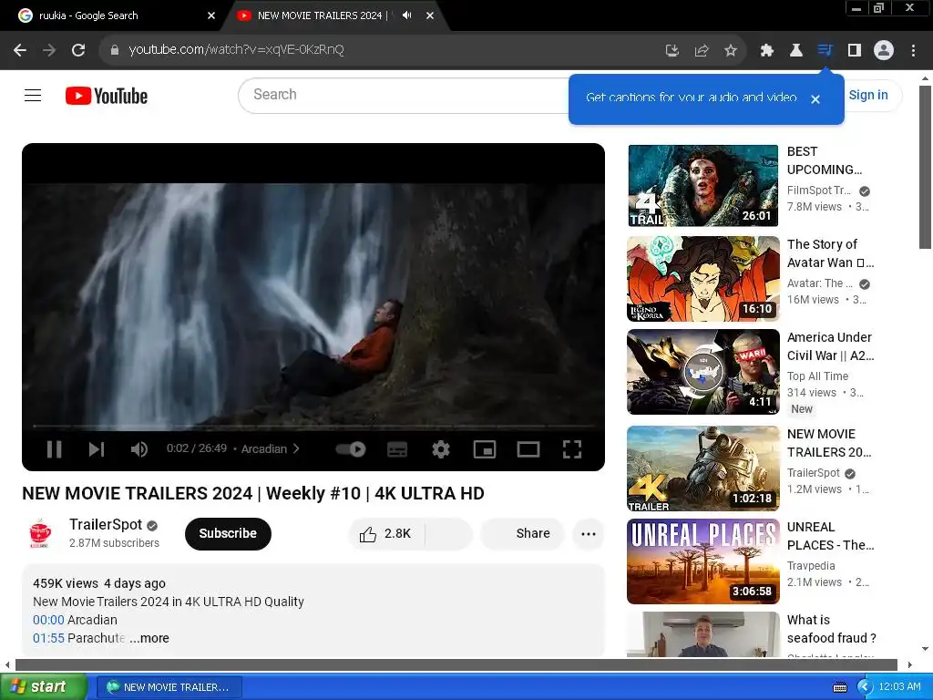Switch to theater mode
This screenshot has width=933, height=700.
[528, 448]
